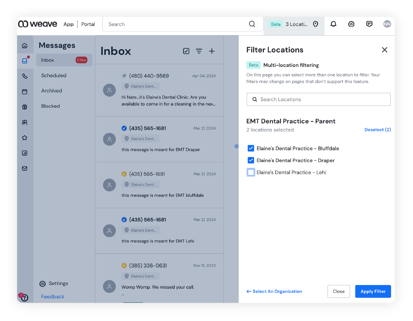Switch to the Portal tab
The image size is (413, 321).
pos(88,24)
